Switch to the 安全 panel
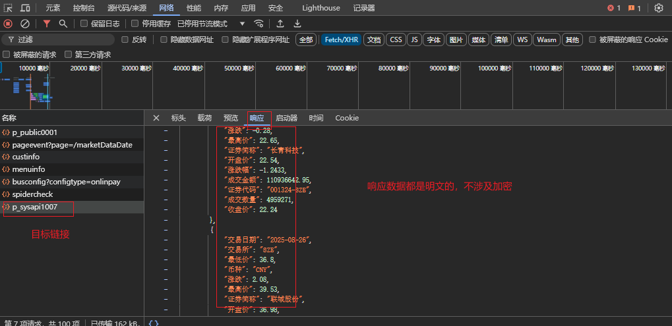The image size is (672, 326). click(x=276, y=8)
